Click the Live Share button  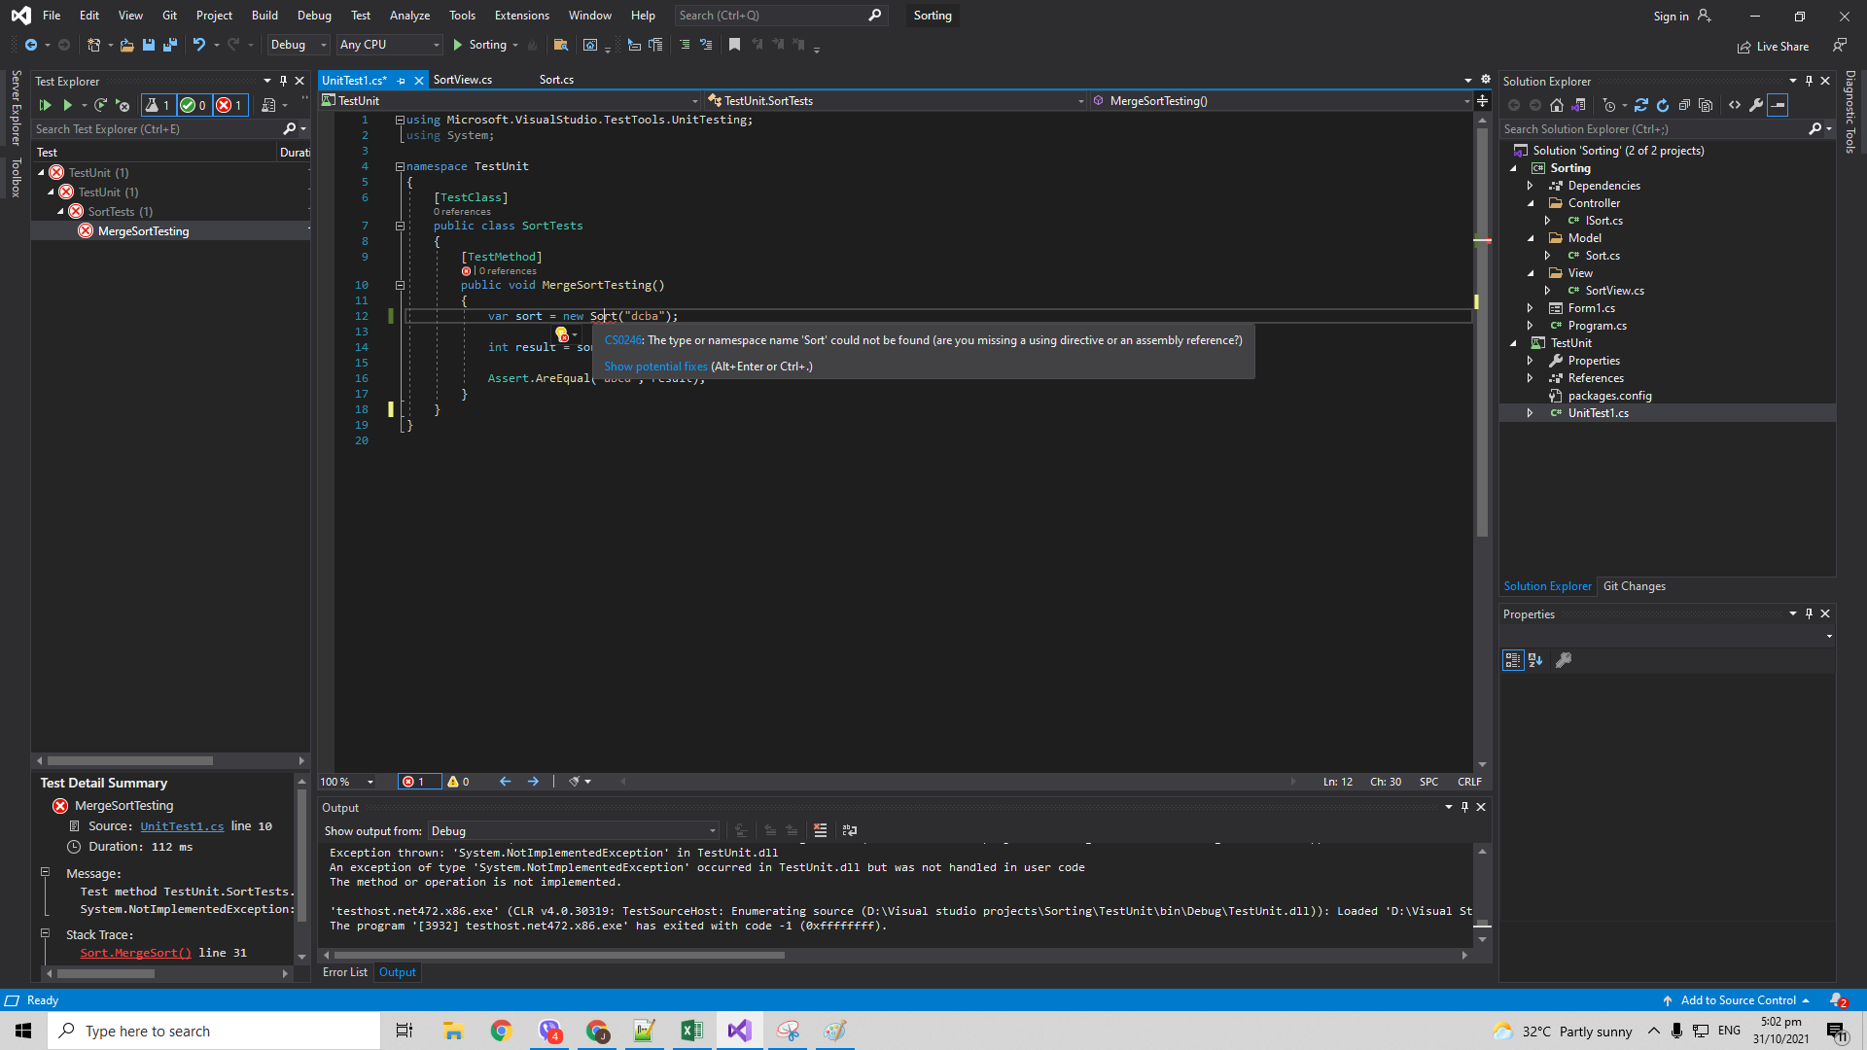1774,47
